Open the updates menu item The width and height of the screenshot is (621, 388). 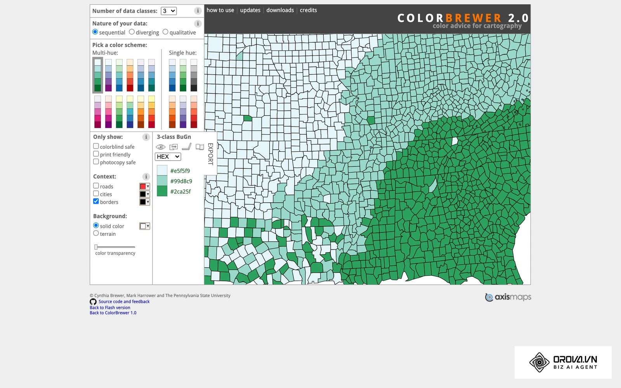(250, 10)
